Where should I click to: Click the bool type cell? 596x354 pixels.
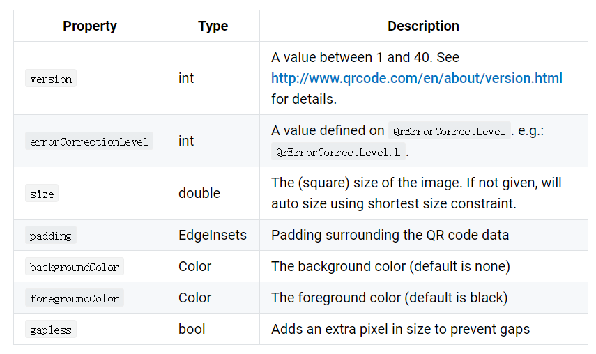coord(192,329)
